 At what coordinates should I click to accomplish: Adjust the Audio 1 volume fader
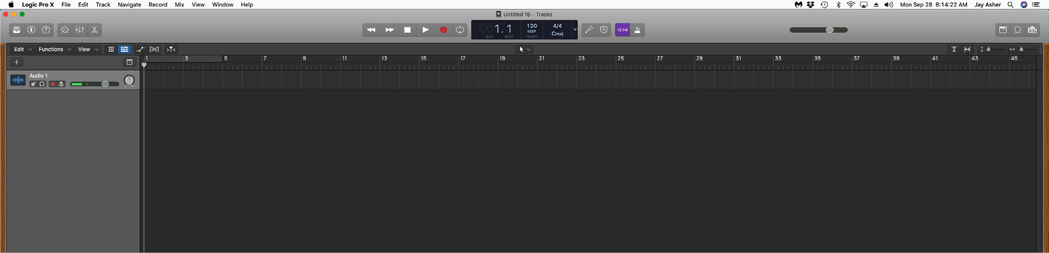[95, 84]
